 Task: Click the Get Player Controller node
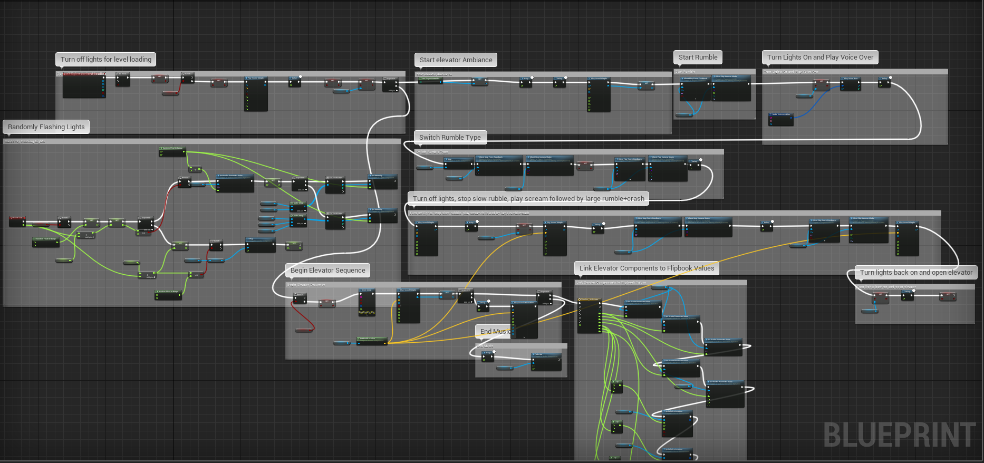[x=431, y=80]
